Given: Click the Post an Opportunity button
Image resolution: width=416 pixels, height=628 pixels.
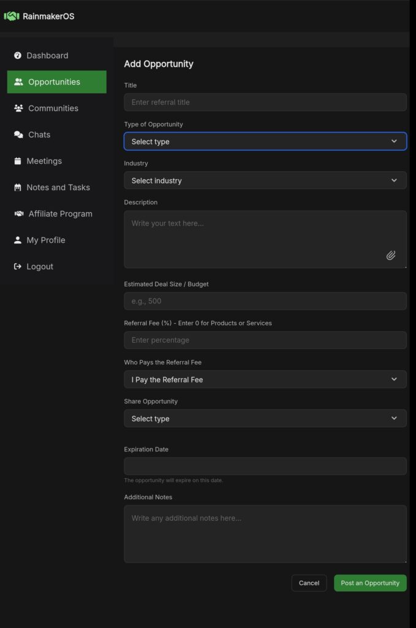Looking at the screenshot, I should (x=370, y=583).
